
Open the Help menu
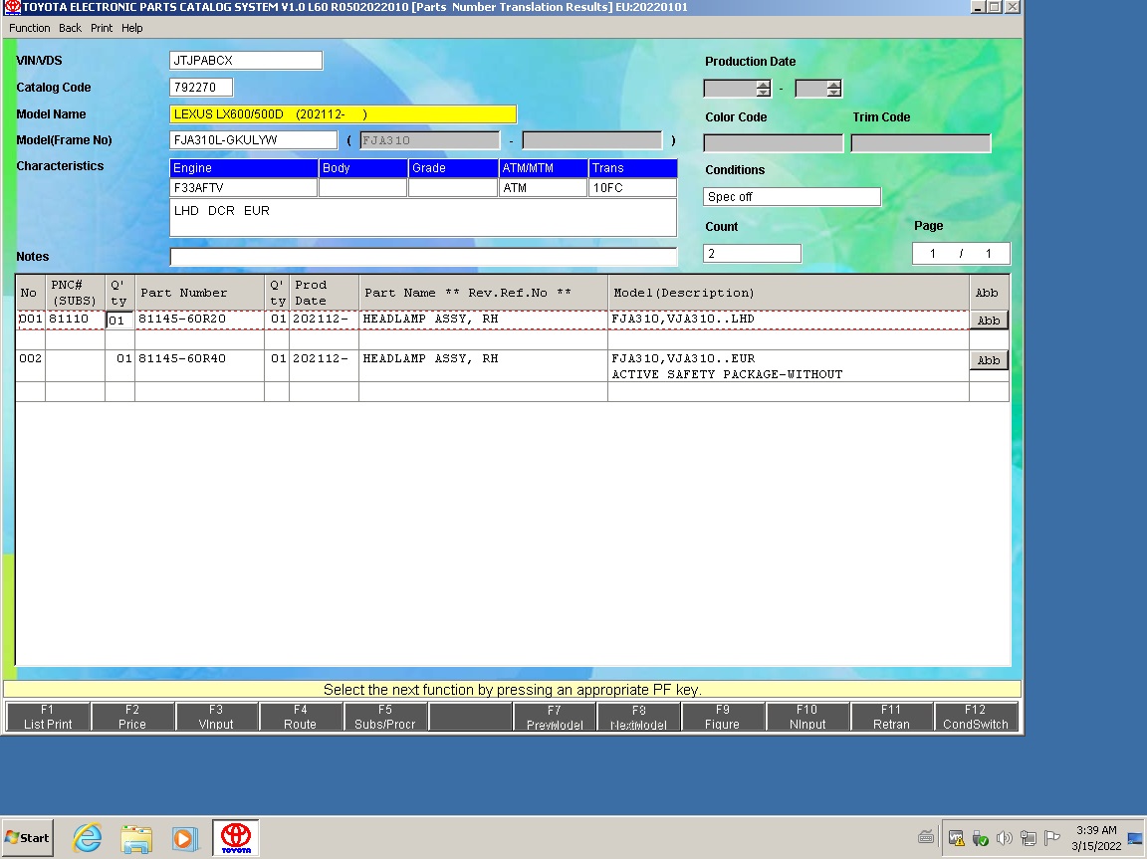pos(132,28)
